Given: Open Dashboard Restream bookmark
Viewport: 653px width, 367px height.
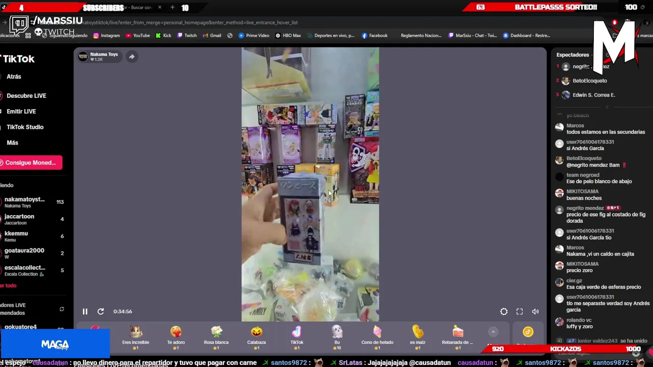Looking at the screenshot, I should [x=526, y=36].
